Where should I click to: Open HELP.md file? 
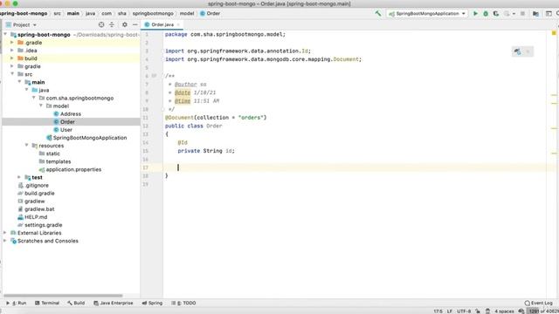[32, 217]
